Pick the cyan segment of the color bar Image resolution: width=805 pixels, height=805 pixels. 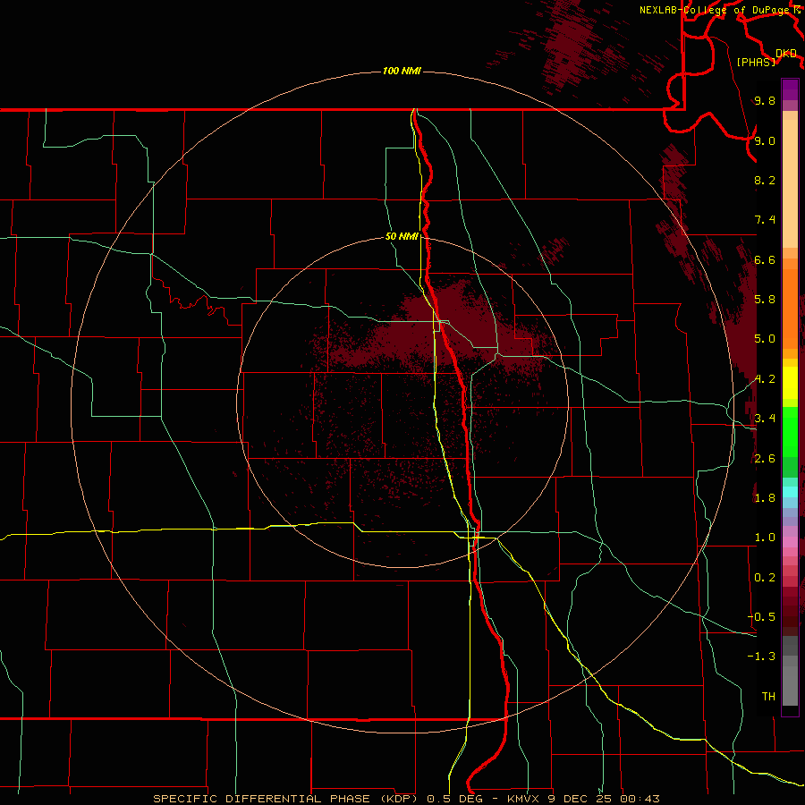point(790,492)
